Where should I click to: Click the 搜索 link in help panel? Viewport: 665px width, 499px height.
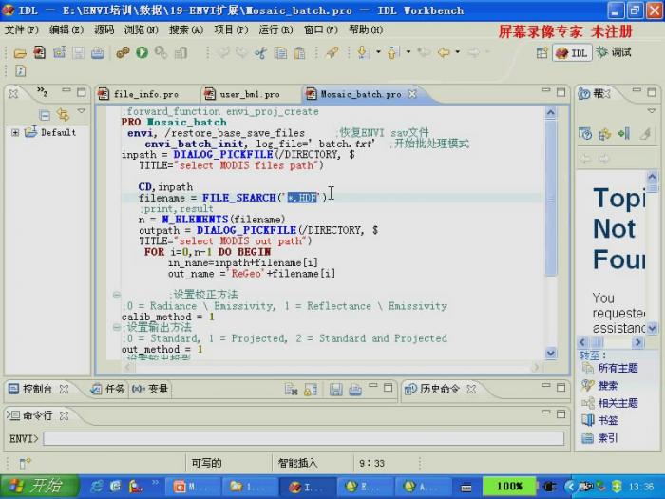click(606, 386)
